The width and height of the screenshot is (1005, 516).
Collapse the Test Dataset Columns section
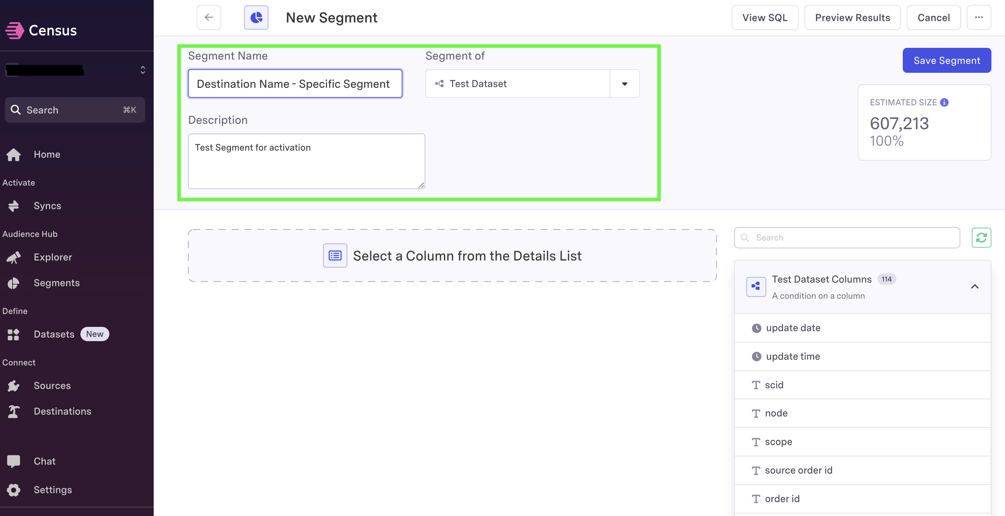(975, 287)
